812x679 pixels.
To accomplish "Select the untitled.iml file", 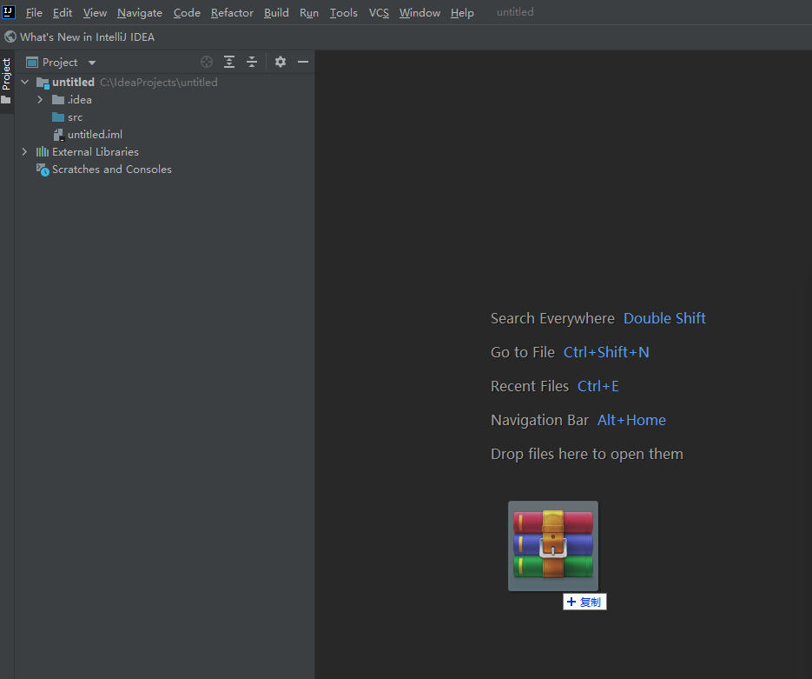I will 165,134.
